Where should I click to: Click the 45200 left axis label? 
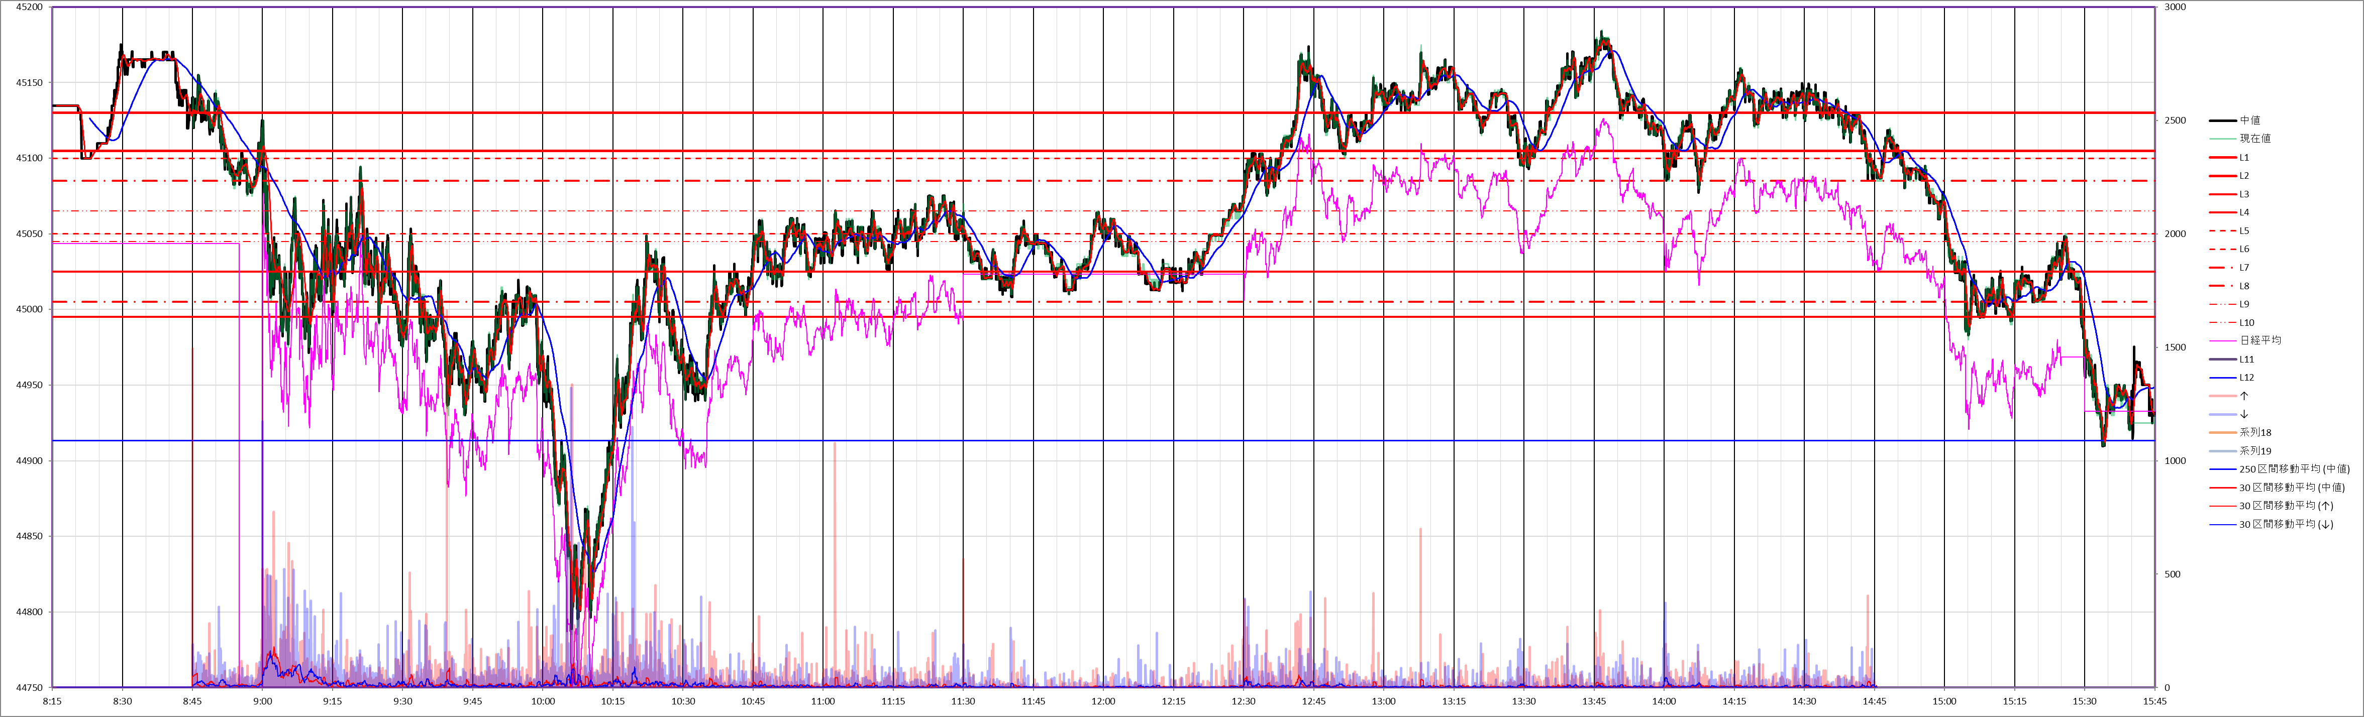click(29, 8)
